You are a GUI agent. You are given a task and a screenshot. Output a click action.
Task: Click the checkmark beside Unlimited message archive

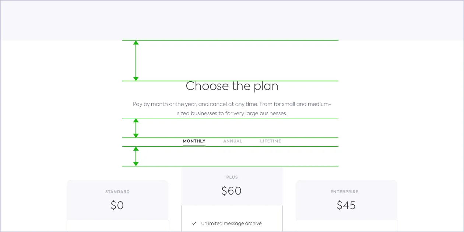194,223
